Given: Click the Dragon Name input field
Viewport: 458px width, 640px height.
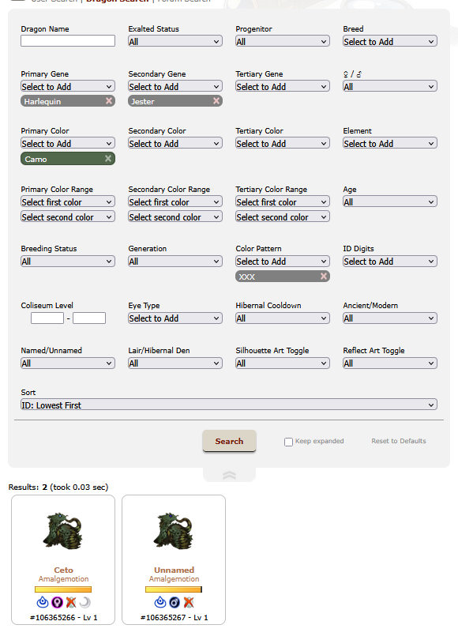Looking at the screenshot, I should pyautogui.click(x=68, y=40).
